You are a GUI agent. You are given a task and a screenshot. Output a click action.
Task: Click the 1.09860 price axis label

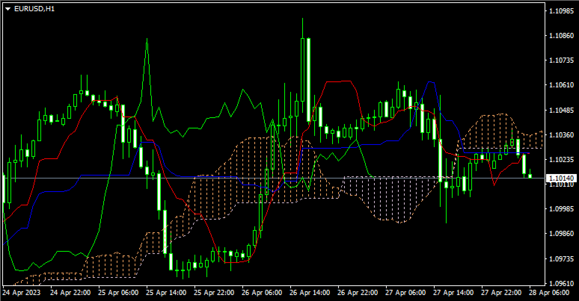click(x=562, y=233)
